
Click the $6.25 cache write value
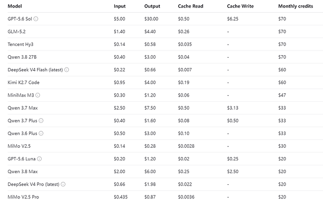233,19
